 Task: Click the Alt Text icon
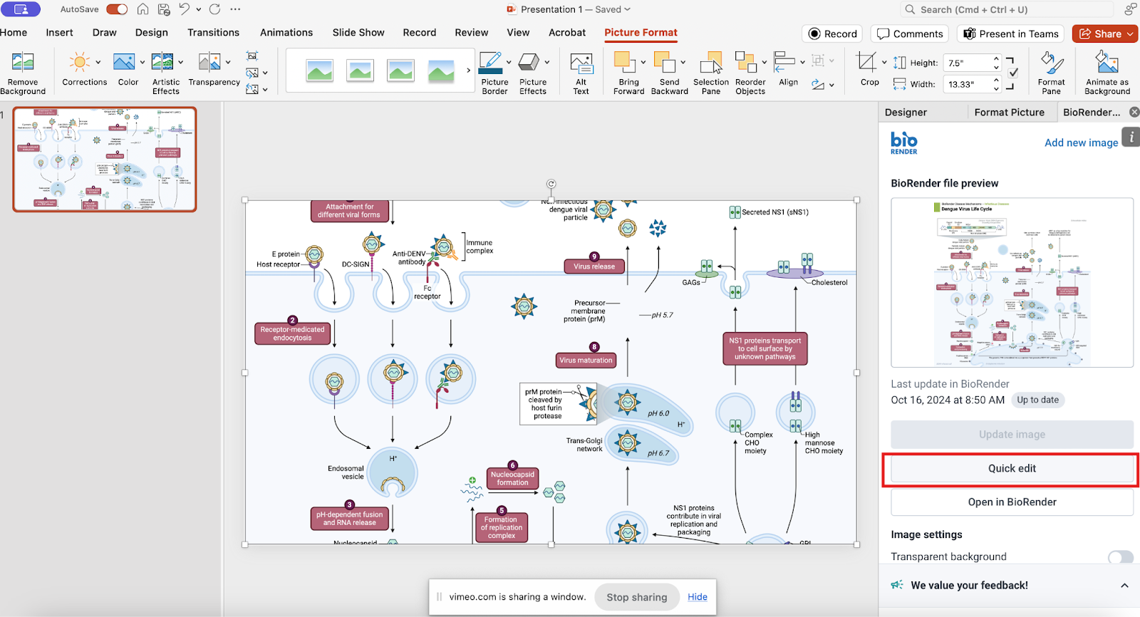pyautogui.click(x=581, y=63)
